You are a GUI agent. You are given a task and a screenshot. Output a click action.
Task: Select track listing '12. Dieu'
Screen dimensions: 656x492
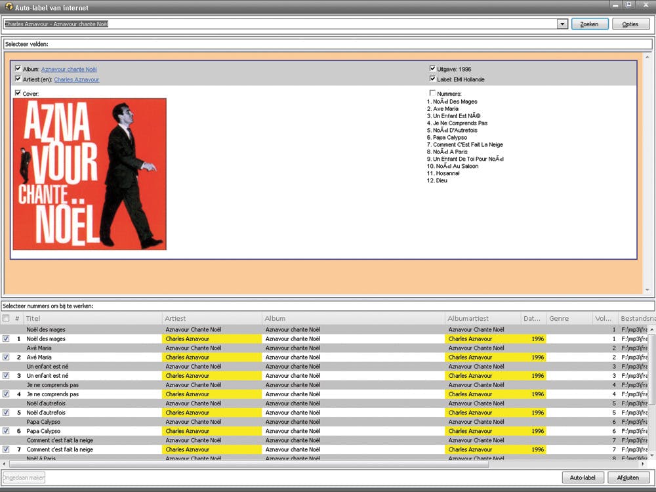pos(437,180)
